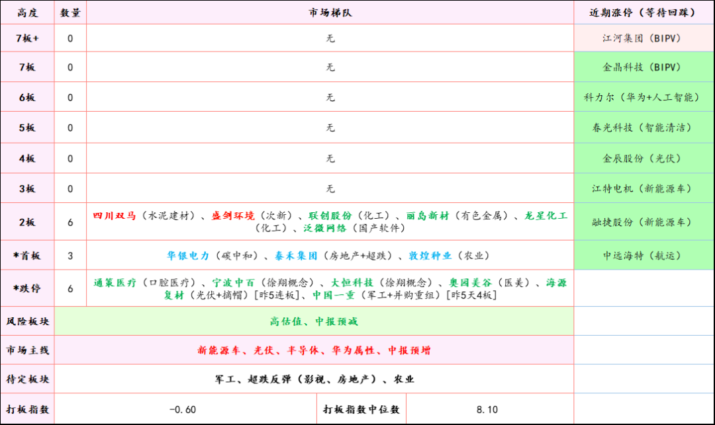Click the count "6" in the 2板 row

pyautogui.click(x=70, y=222)
